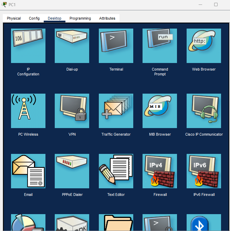Switch to the Config tab
Screen dimensions: 230x231
34,18
